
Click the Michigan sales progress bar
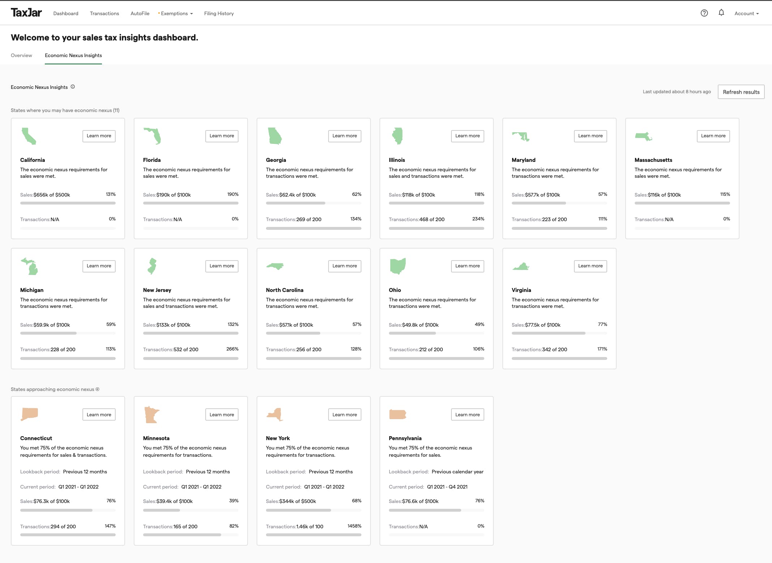coord(68,333)
